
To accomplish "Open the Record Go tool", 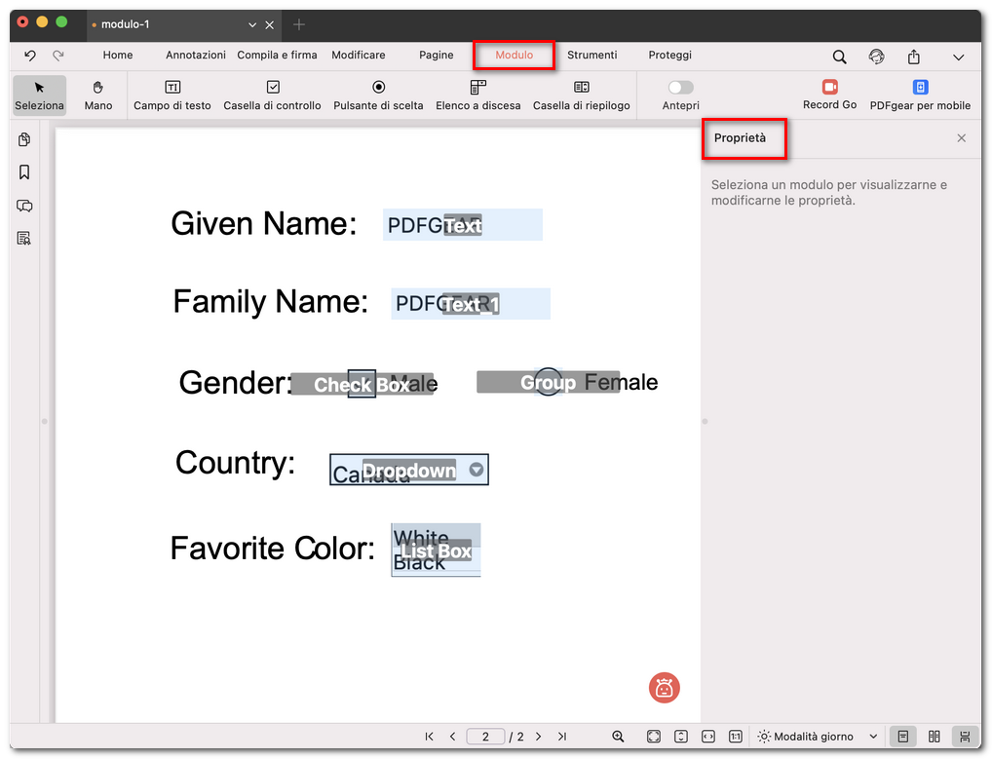I will (x=829, y=95).
